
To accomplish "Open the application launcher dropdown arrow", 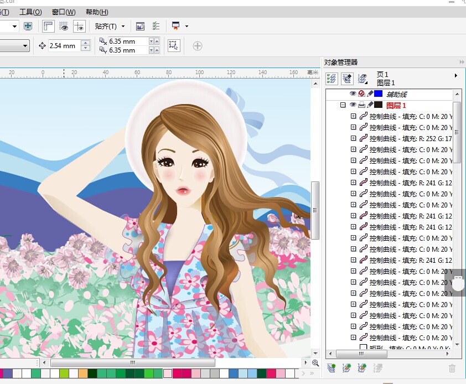I will [187, 26].
